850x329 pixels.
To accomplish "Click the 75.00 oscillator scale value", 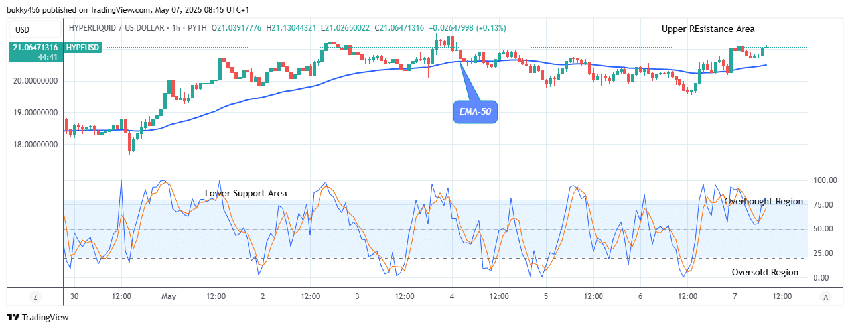I will tap(822, 204).
